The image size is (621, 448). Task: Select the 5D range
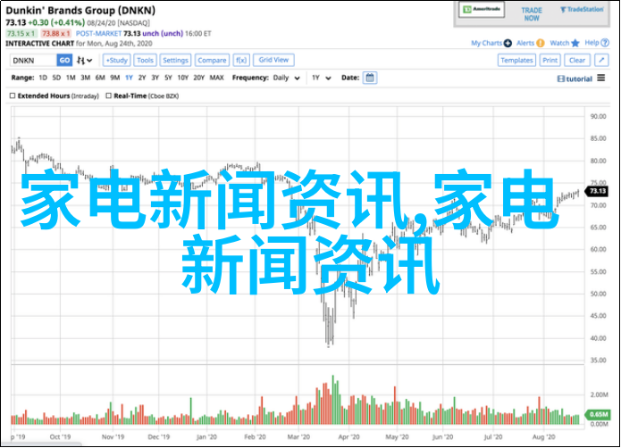coord(56,78)
